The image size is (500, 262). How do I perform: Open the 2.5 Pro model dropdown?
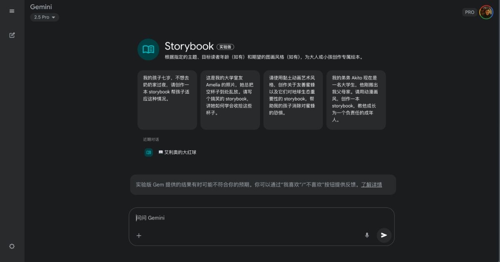click(45, 17)
